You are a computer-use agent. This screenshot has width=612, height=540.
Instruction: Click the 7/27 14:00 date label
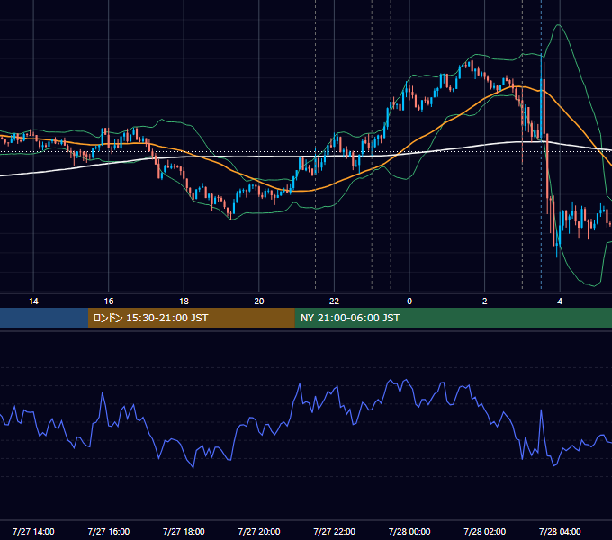tap(33, 531)
